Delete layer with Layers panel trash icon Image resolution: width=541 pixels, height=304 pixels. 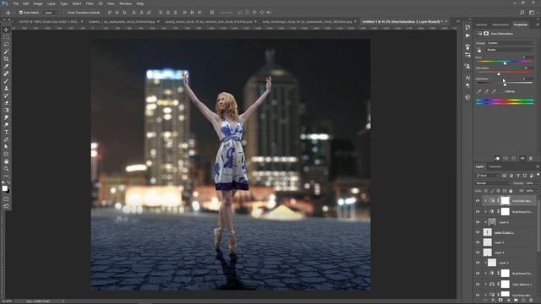(x=531, y=301)
